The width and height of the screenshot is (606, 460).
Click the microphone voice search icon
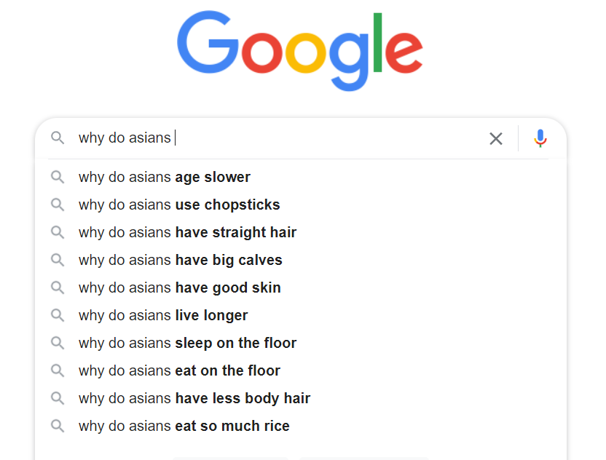[540, 138]
